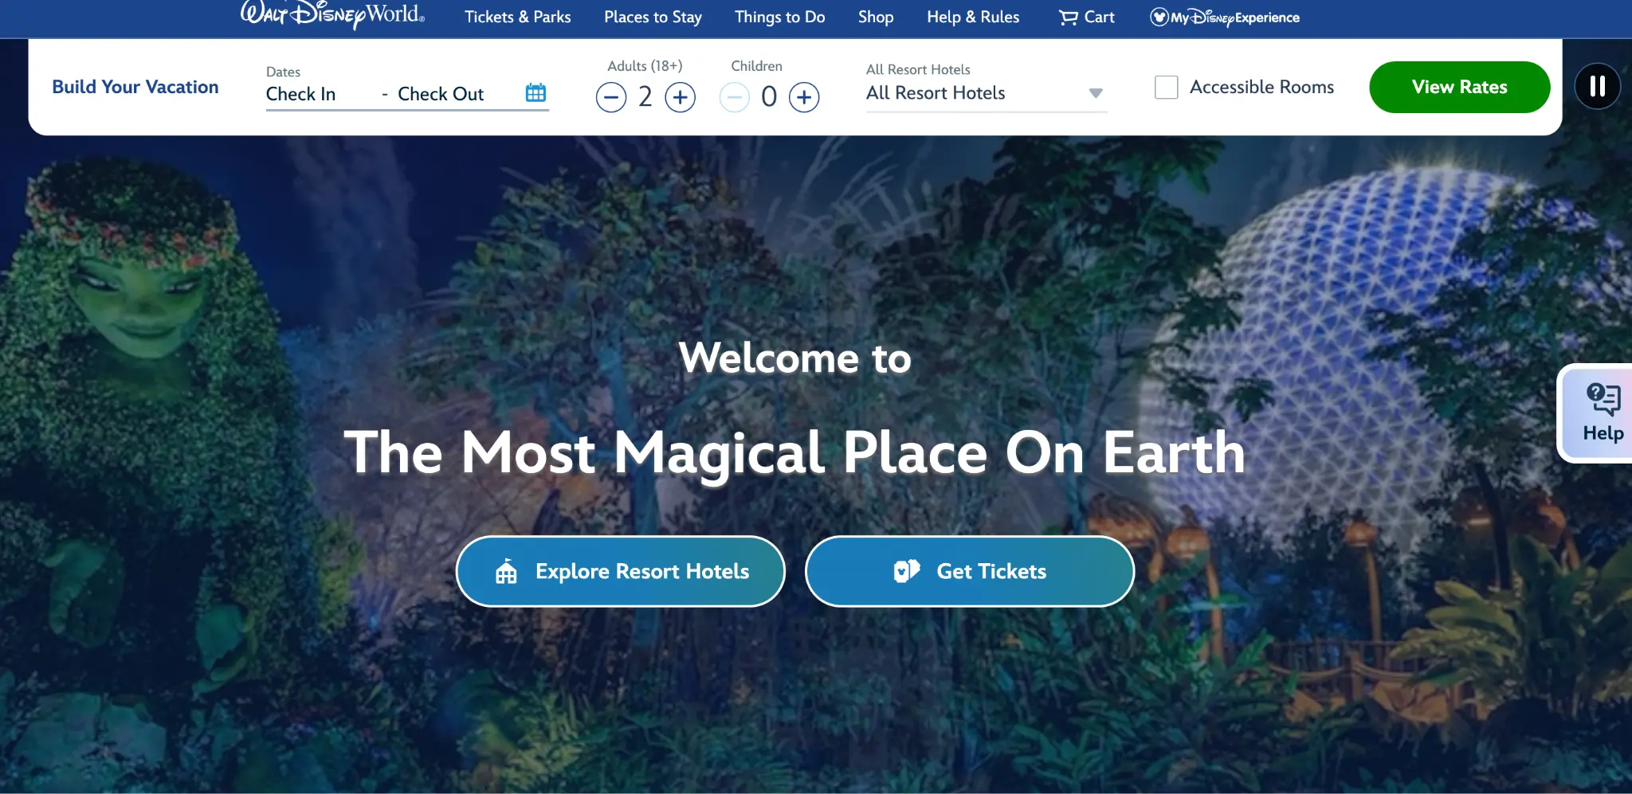Viewport: 1632px width, 794px height.
Task: Click the Build Your Vacation heading
Action: (x=135, y=87)
